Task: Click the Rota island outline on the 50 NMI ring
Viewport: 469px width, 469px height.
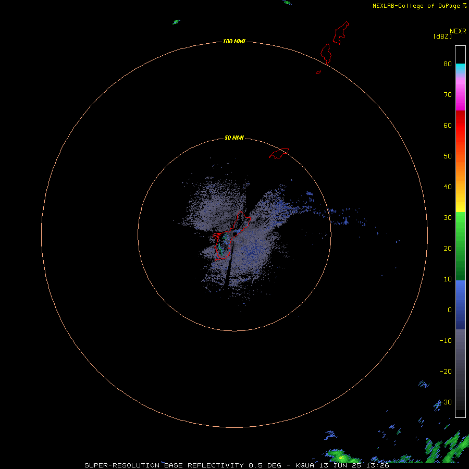Action: point(279,153)
